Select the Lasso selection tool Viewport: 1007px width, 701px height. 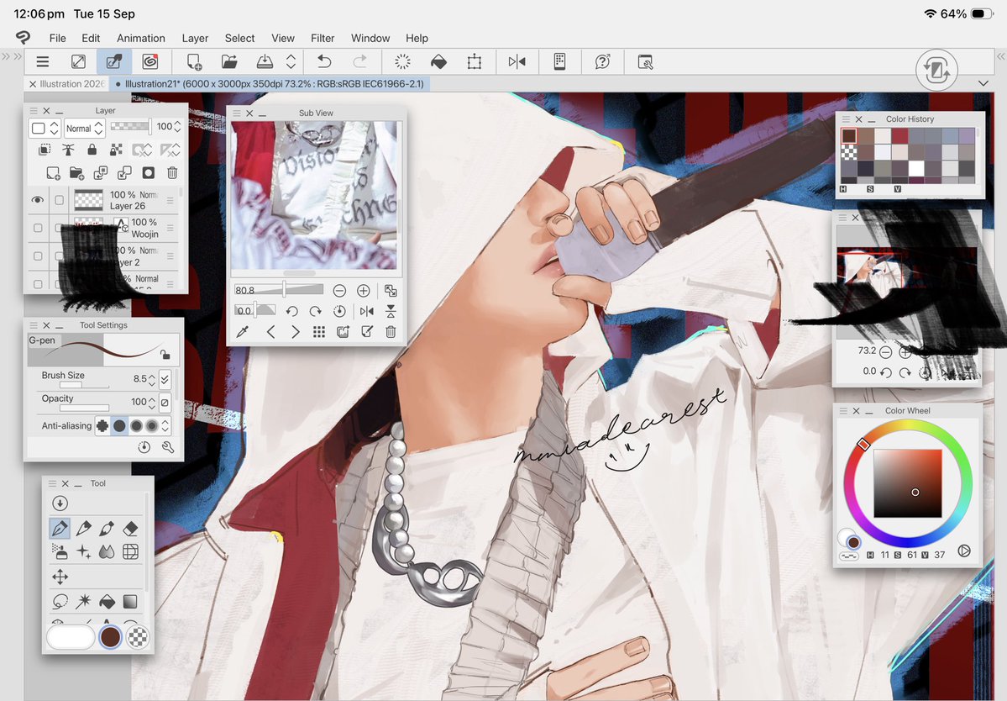pos(60,602)
